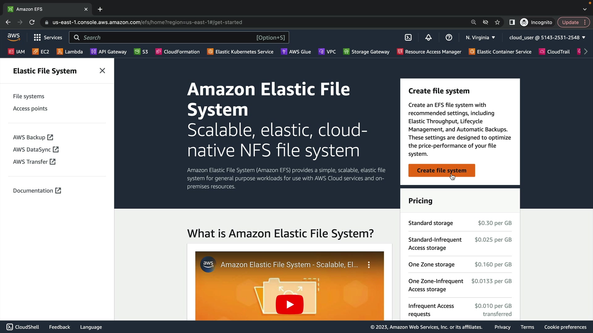Click the AWS logo home icon
This screenshot has height=333, width=593.
pyautogui.click(x=14, y=37)
